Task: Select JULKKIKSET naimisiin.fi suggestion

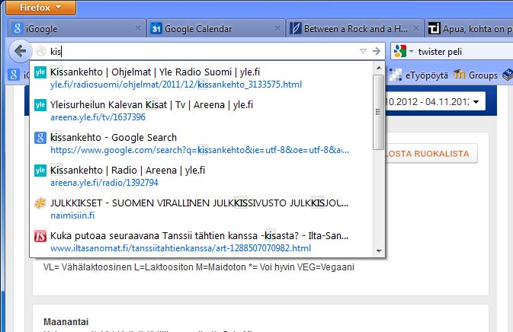Action: [x=201, y=209]
